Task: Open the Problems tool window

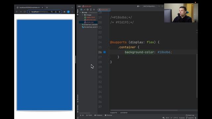Action: [98, 115]
